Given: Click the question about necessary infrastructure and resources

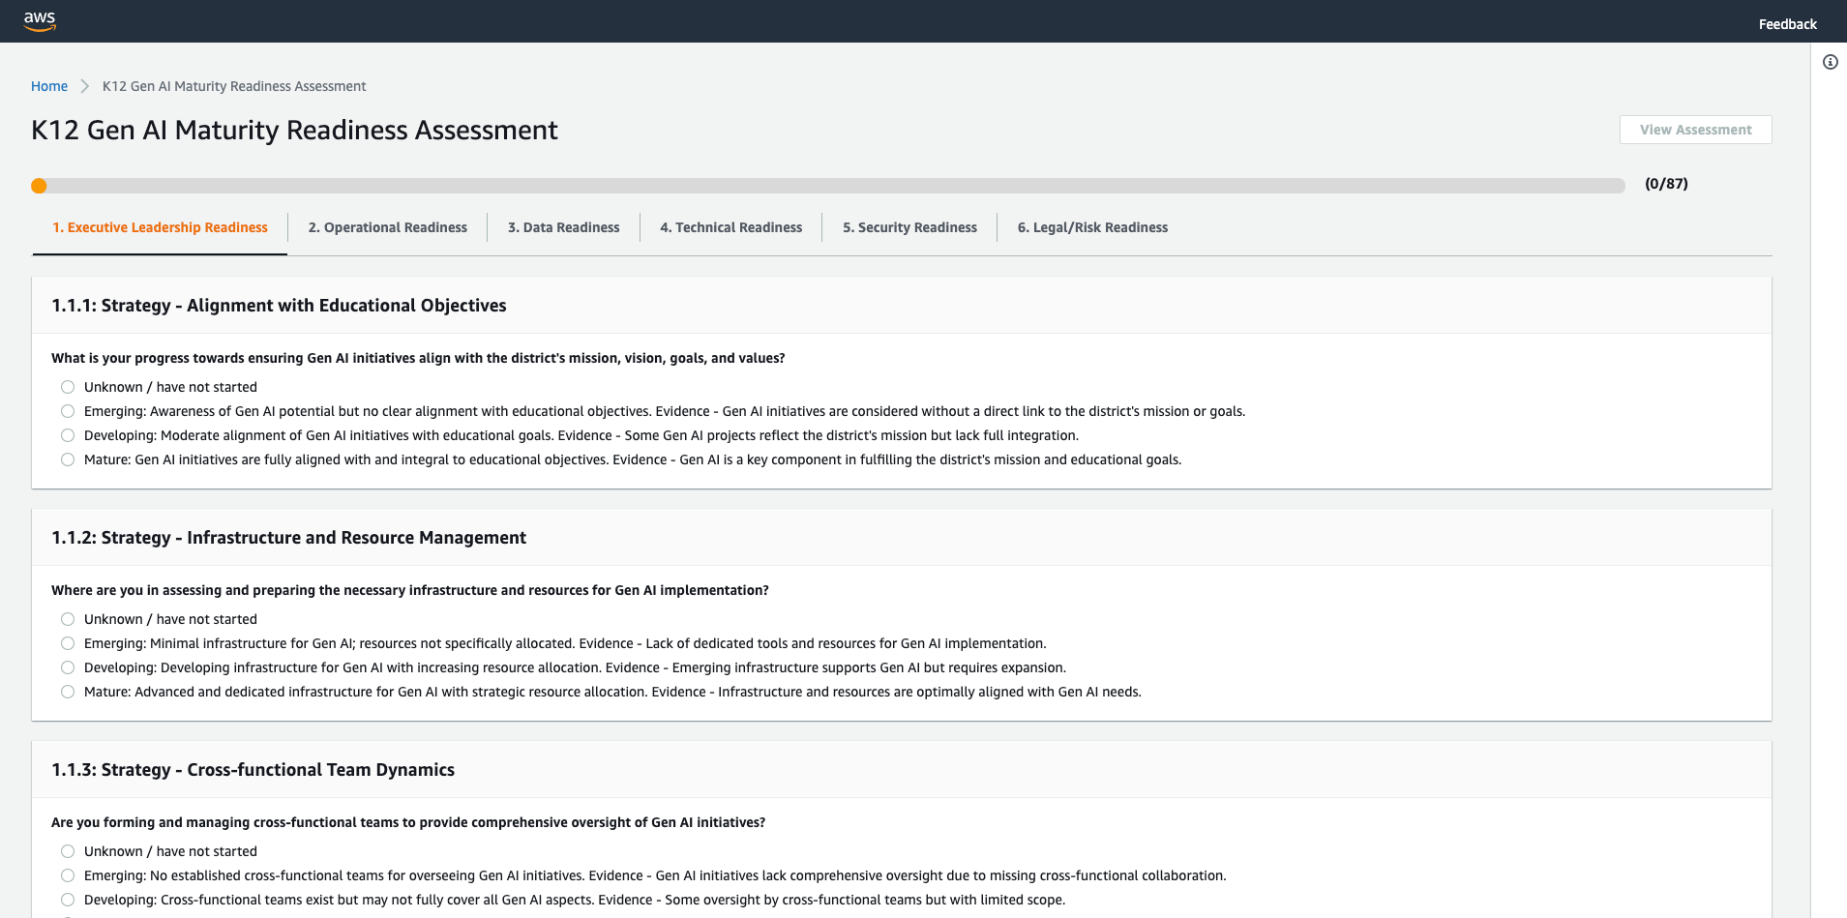Looking at the screenshot, I should click(x=410, y=590).
